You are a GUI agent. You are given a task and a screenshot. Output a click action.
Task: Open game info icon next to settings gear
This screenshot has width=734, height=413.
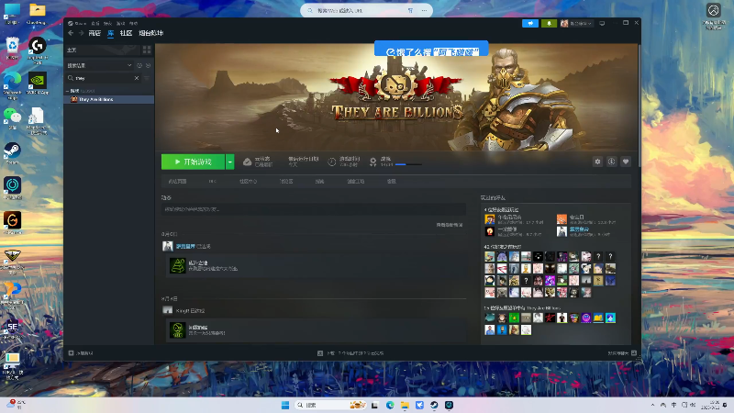tap(611, 162)
